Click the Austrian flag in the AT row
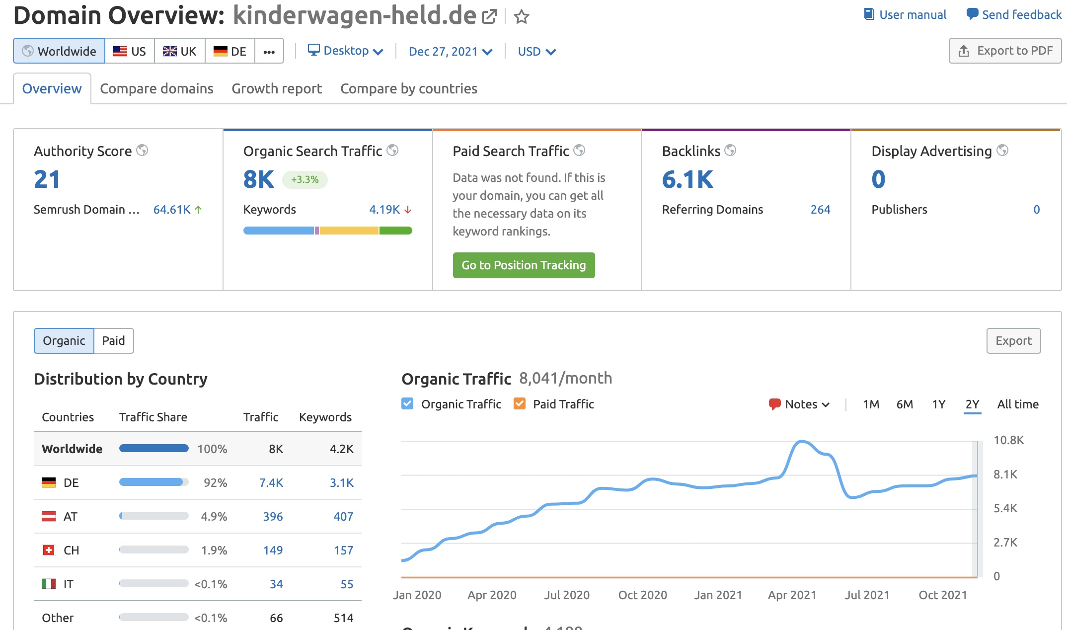Screen dimensions: 1067x630 click(x=49, y=516)
